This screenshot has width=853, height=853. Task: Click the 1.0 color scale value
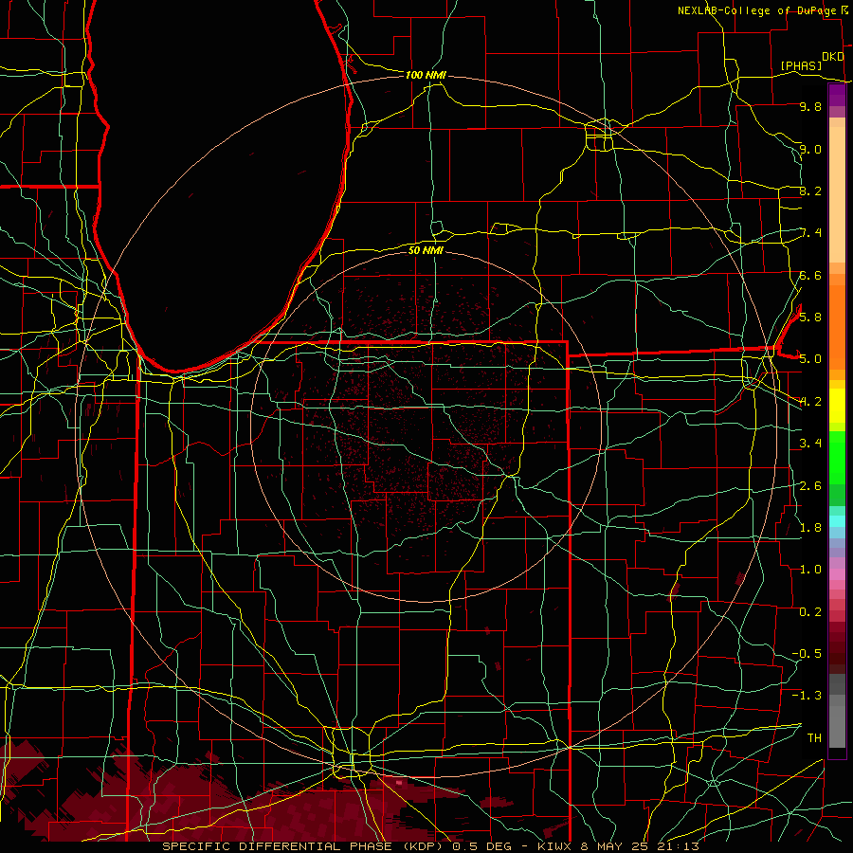pos(810,570)
